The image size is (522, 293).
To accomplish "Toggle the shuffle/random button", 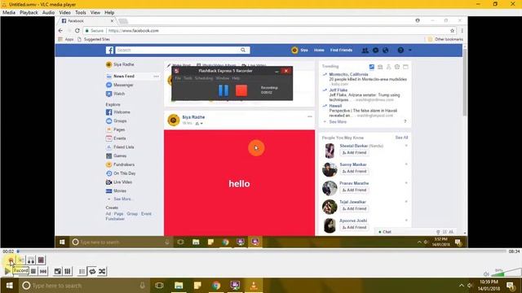I will 102,271.
